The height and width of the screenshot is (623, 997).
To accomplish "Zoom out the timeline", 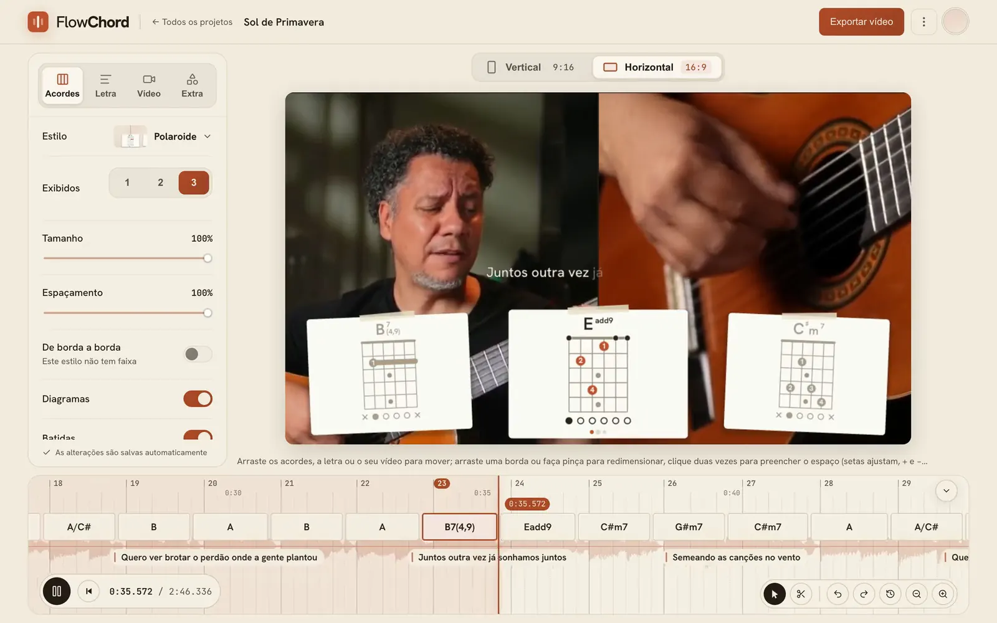I will point(917,594).
